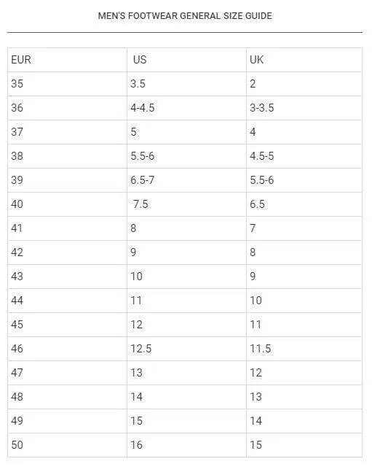Select the US column header
The height and width of the screenshot is (475, 372).
186,60
